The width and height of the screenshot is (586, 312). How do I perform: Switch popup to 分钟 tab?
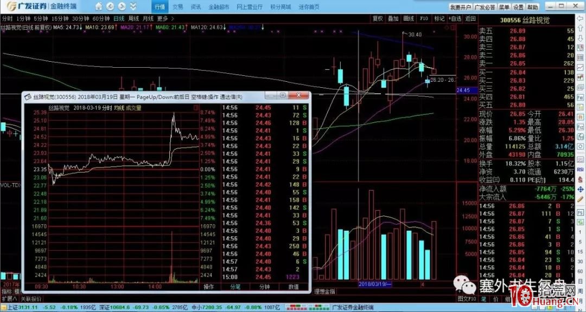point(265,287)
